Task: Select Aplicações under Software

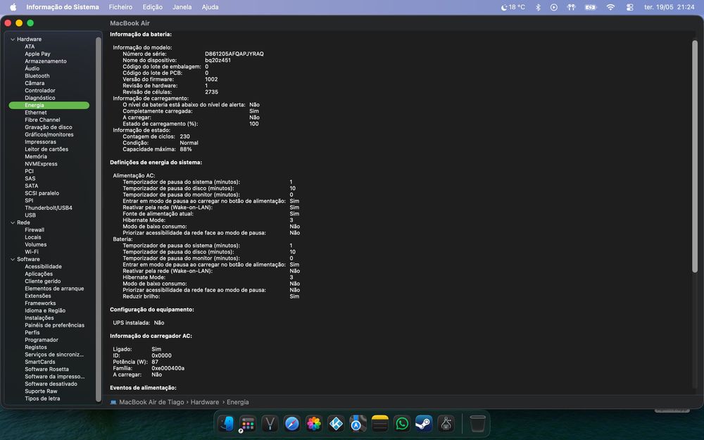Action: pyautogui.click(x=39, y=274)
